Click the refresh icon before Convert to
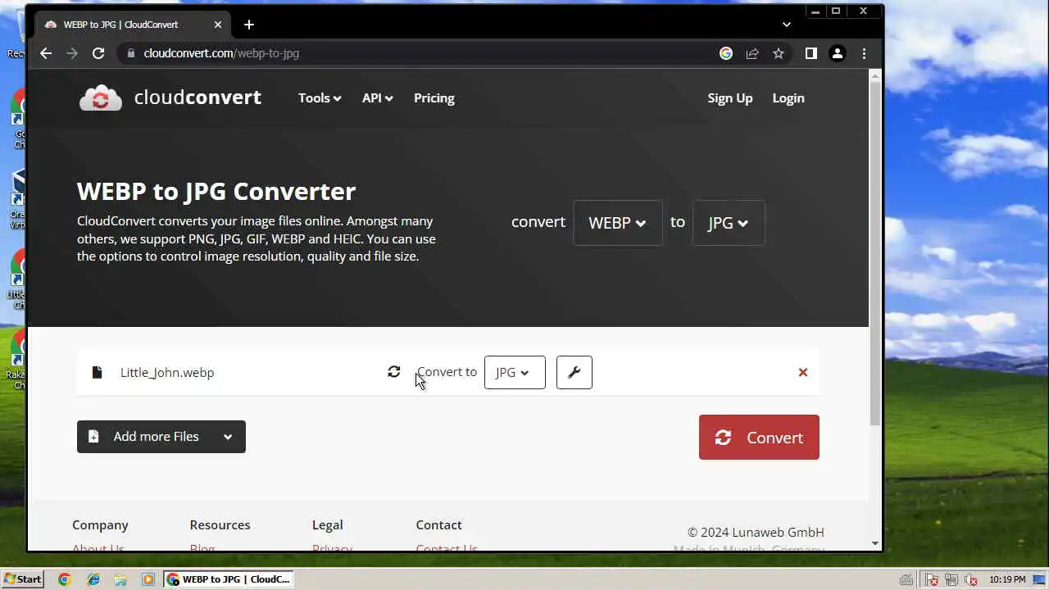The width and height of the screenshot is (1049, 590). [x=394, y=372]
